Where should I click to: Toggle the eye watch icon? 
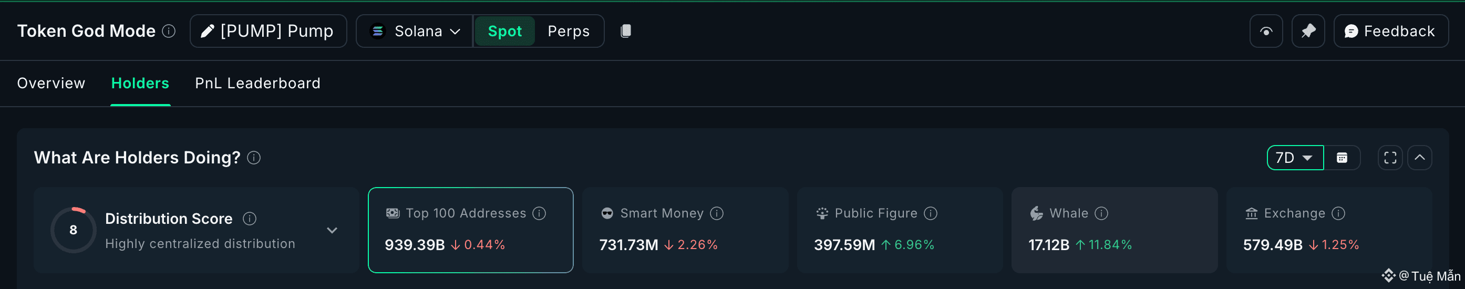(x=1266, y=30)
